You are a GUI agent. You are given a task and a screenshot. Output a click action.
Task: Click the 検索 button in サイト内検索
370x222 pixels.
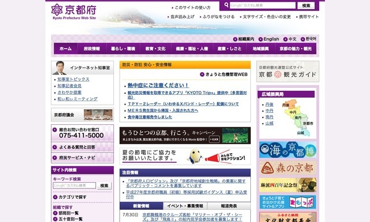coord(104,186)
